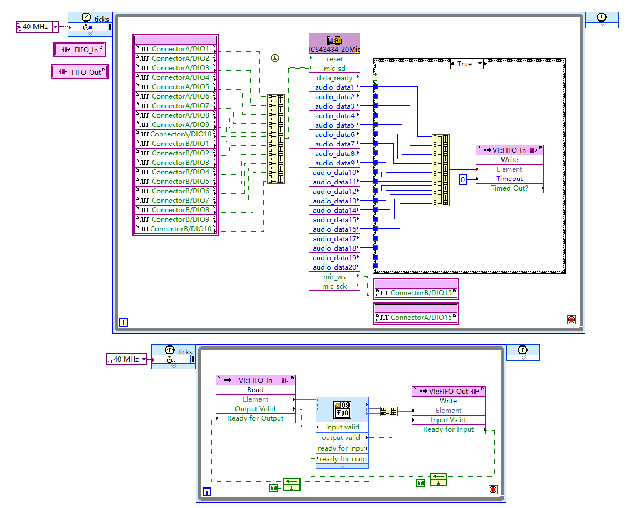
Task: Select the ConnectorB/DIO10 I/O item
Action: click(x=175, y=229)
